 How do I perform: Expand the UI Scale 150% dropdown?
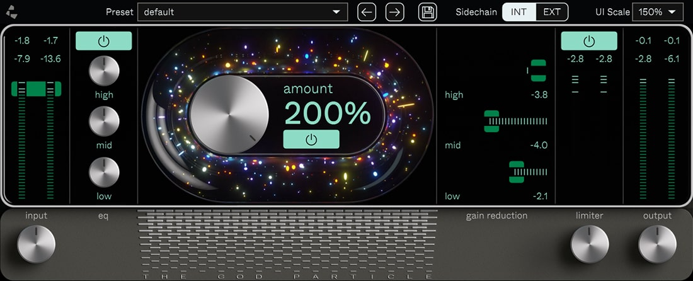click(x=658, y=12)
